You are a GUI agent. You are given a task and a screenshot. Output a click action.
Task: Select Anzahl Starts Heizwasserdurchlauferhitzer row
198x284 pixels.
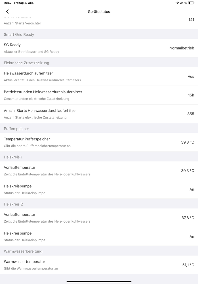pos(99,114)
